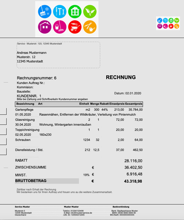Click the Baustelle label
Viewport: 184px width, 220px height.
click(x=24, y=92)
